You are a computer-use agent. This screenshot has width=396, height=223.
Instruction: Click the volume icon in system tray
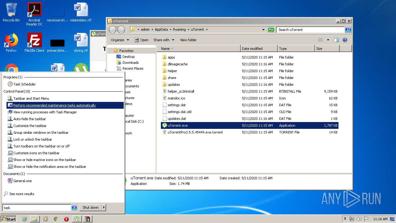[359, 219]
